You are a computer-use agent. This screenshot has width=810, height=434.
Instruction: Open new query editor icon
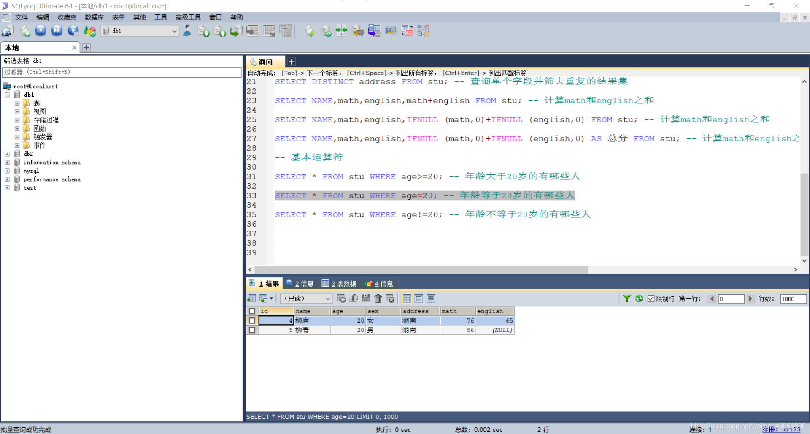(25, 31)
